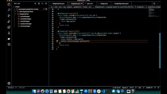The image size is (167, 94).
Task: Expand the DemoApplicationTests node
Action: [16, 11]
